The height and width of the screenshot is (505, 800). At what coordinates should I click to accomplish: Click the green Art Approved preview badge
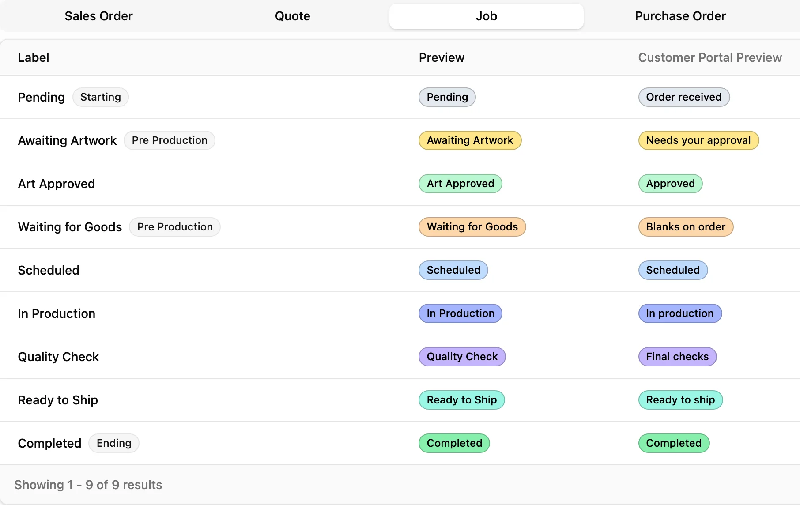[460, 184]
